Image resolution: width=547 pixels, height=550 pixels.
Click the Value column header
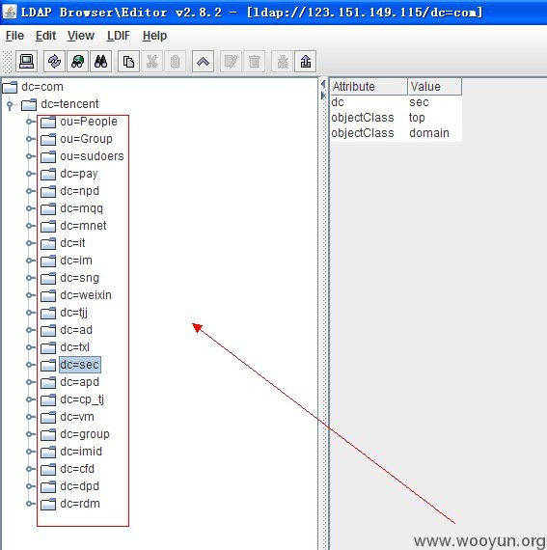435,87
